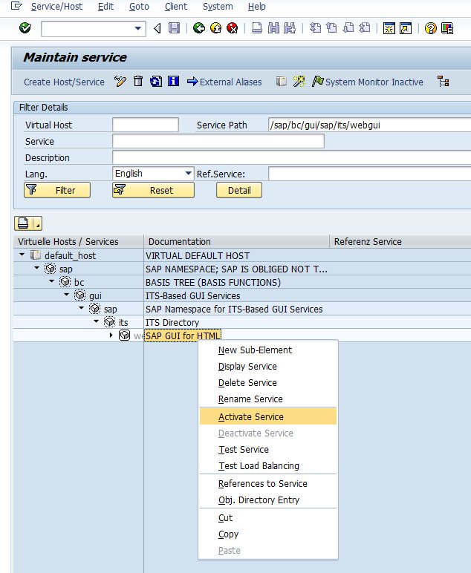Screen dimensions: 471x573
Task: Click the Find Next binoculars icon
Action: pyautogui.click(x=290, y=28)
